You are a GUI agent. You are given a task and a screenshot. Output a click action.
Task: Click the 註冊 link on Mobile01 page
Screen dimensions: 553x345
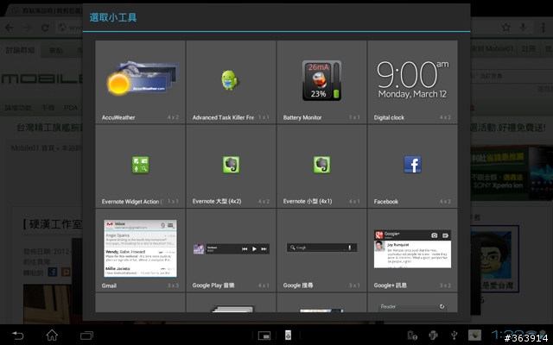click(529, 49)
